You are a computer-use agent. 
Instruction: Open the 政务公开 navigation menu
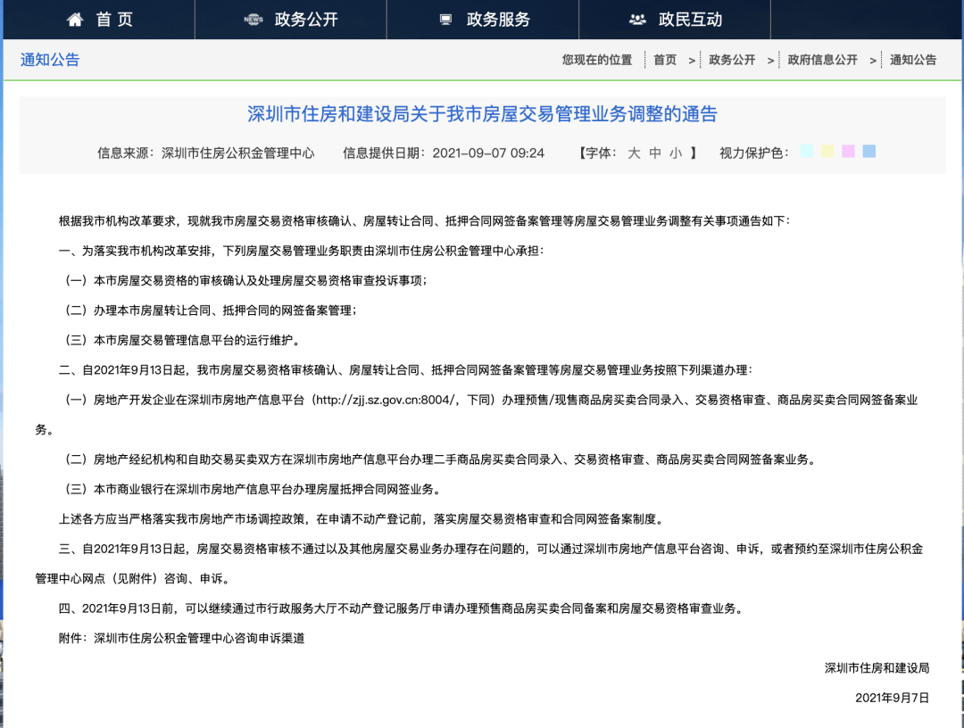pyautogui.click(x=306, y=20)
